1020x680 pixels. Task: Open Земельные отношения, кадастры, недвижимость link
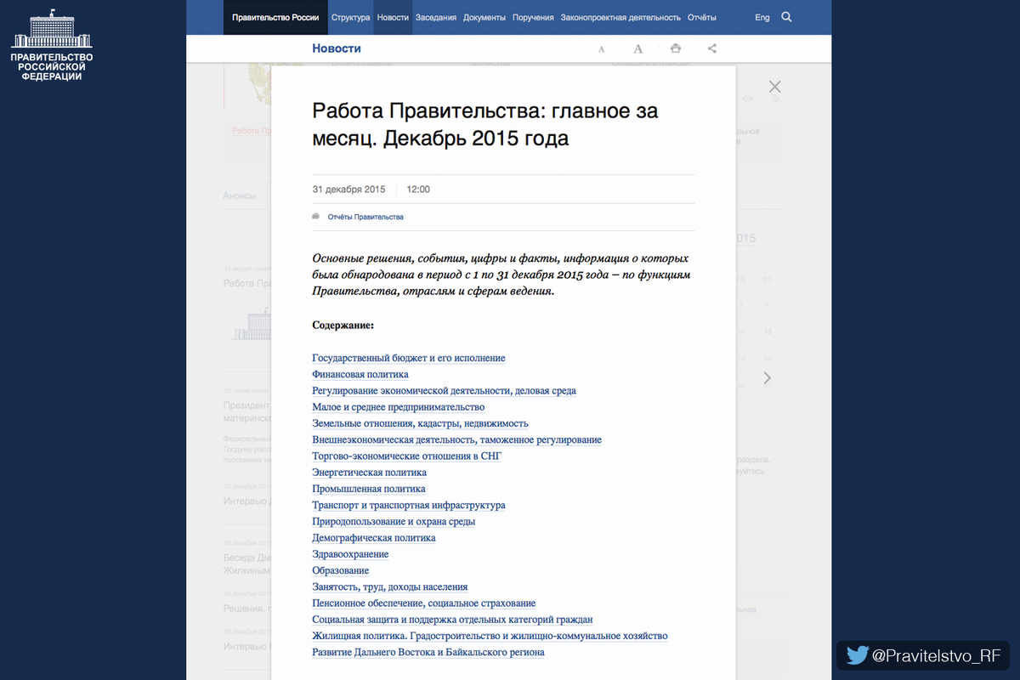[x=420, y=423]
